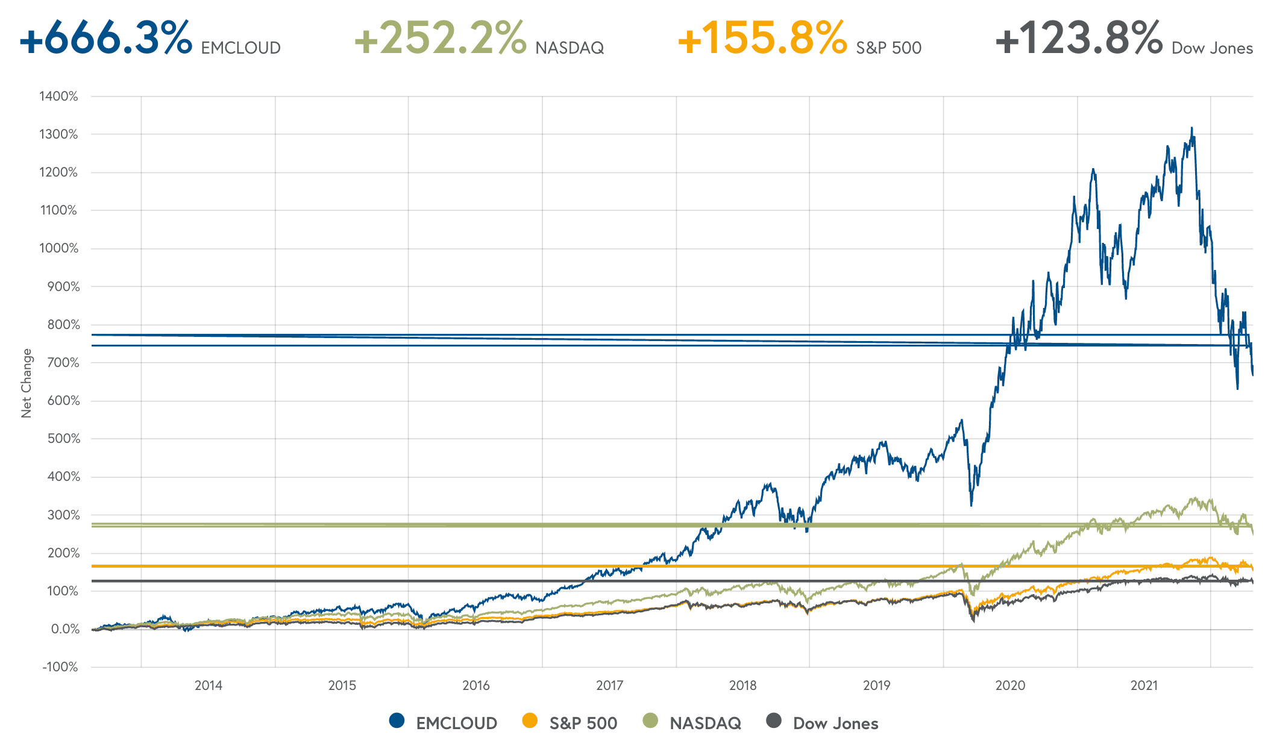Viewport: 1268px width, 746px height.
Task: Click the 2019 x-axis label
Action: pyautogui.click(x=877, y=686)
